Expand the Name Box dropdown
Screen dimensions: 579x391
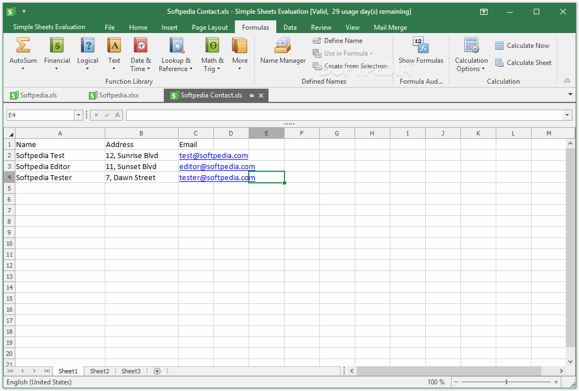(x=78, y=115)
